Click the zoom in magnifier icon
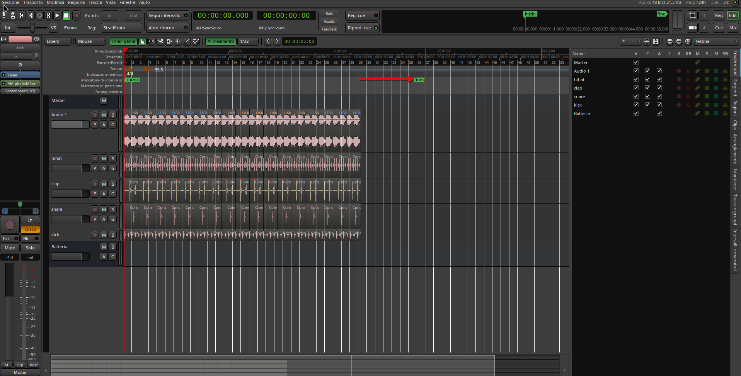 [679, 41]
